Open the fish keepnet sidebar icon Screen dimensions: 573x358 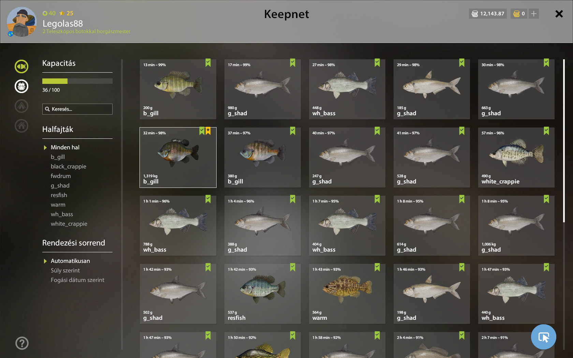(21, 66)
